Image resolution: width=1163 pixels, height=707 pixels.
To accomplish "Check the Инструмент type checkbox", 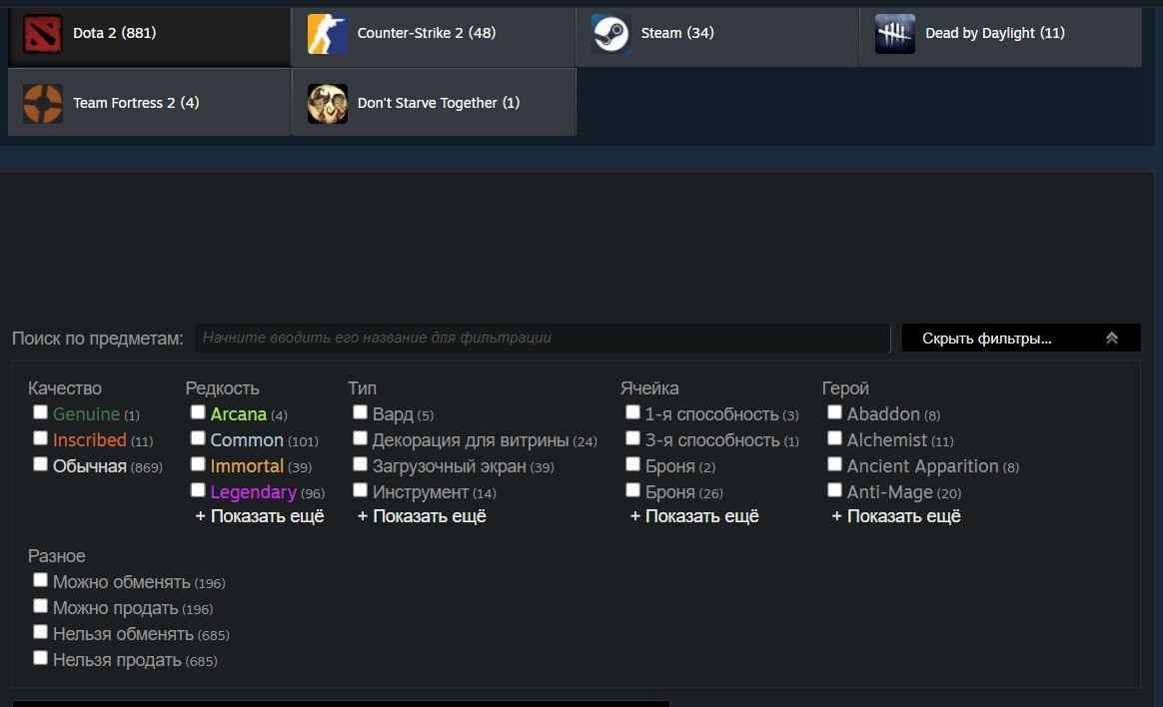I will pyautogui.click(x=360, y=490).
